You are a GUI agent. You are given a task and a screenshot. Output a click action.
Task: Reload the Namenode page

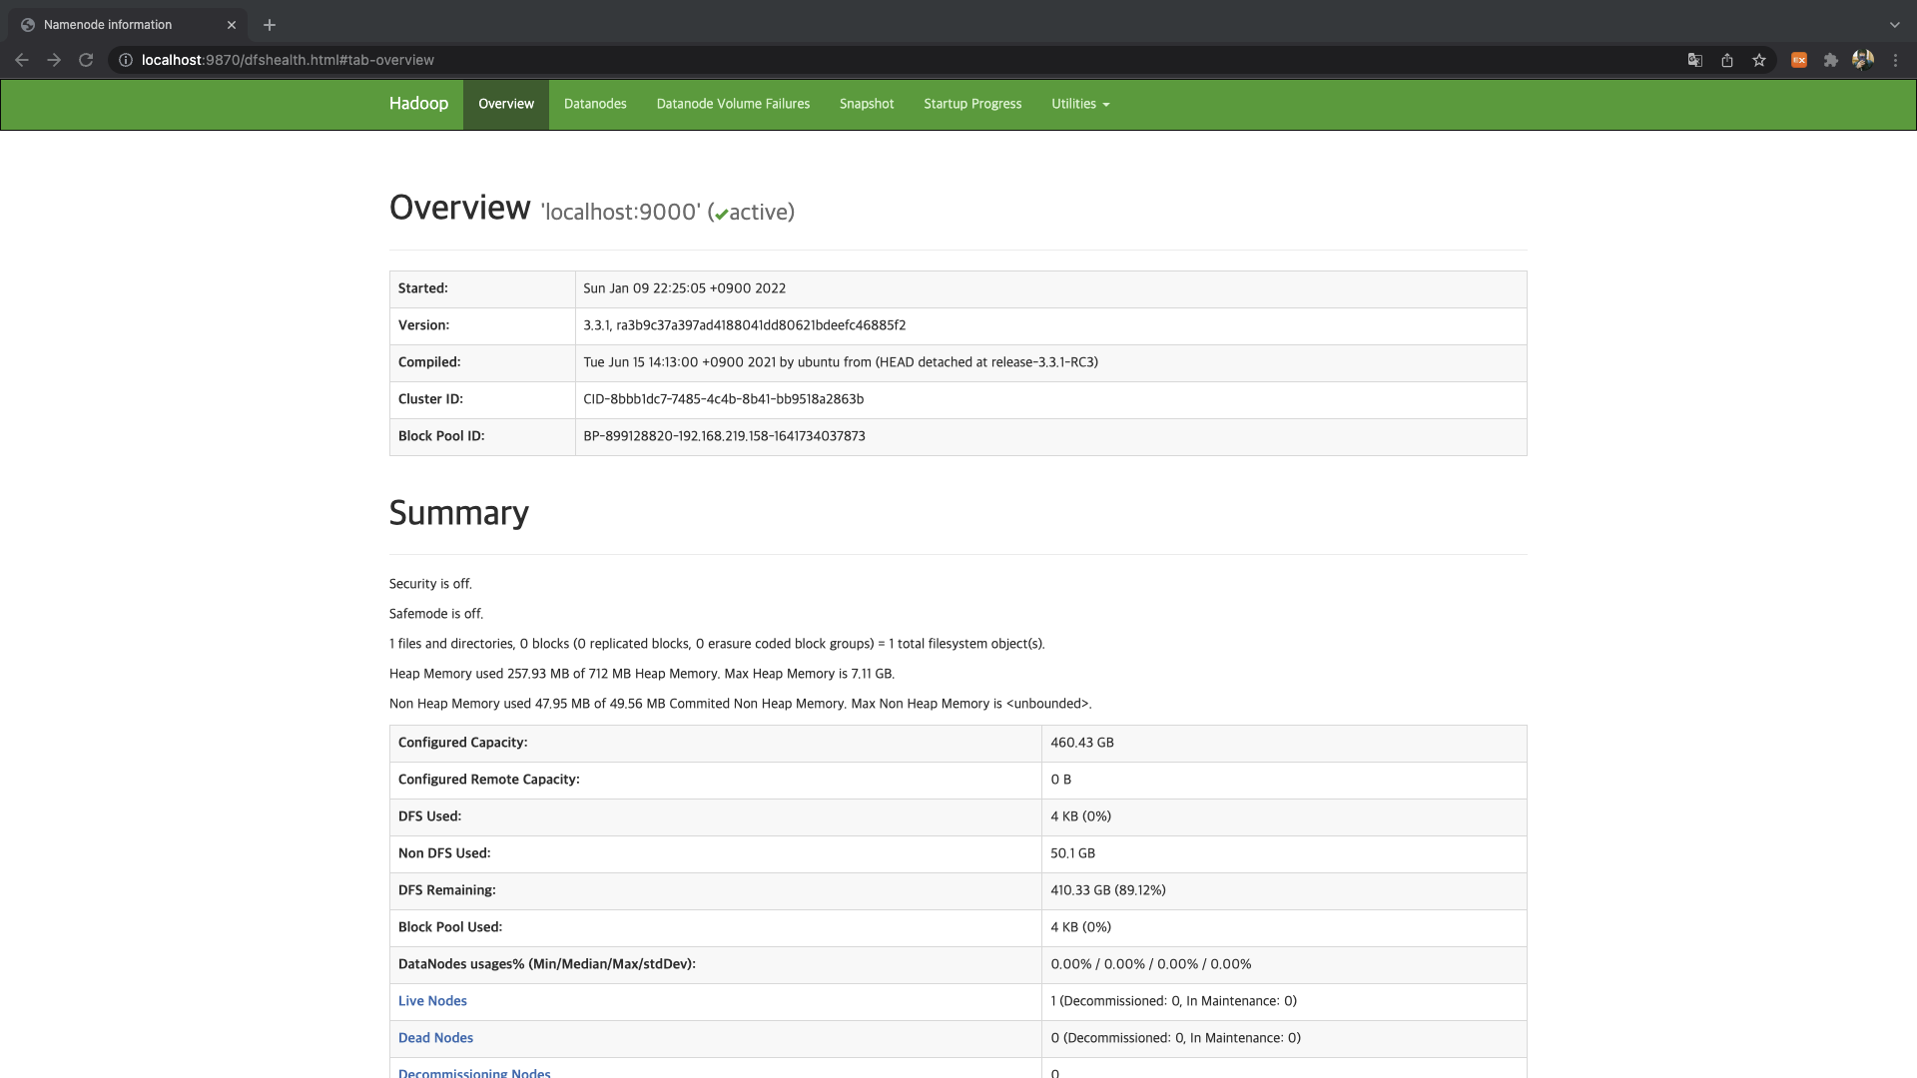coord(86,60)
